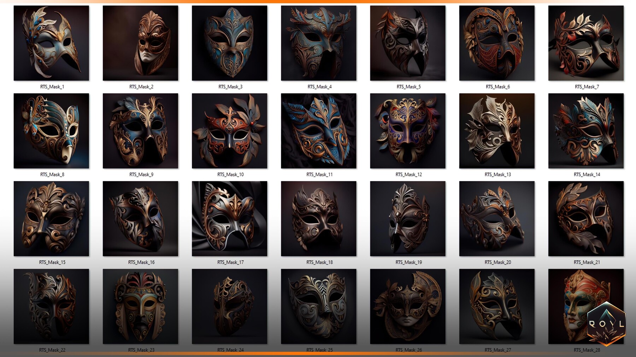Click the RTS_Mask_19 long-nose mask
The image size is (636, 357).
407,219
